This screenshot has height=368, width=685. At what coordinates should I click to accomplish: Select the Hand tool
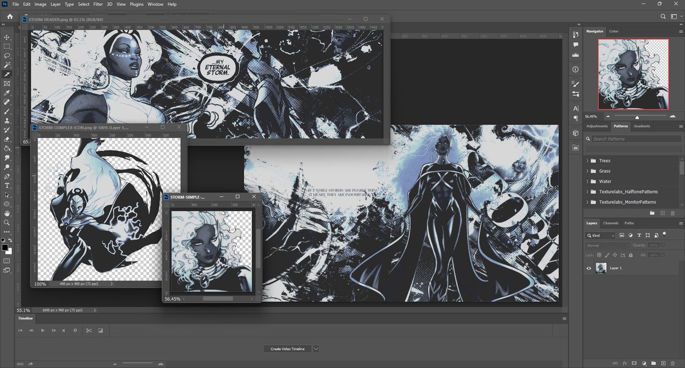[x=7, y=213]
